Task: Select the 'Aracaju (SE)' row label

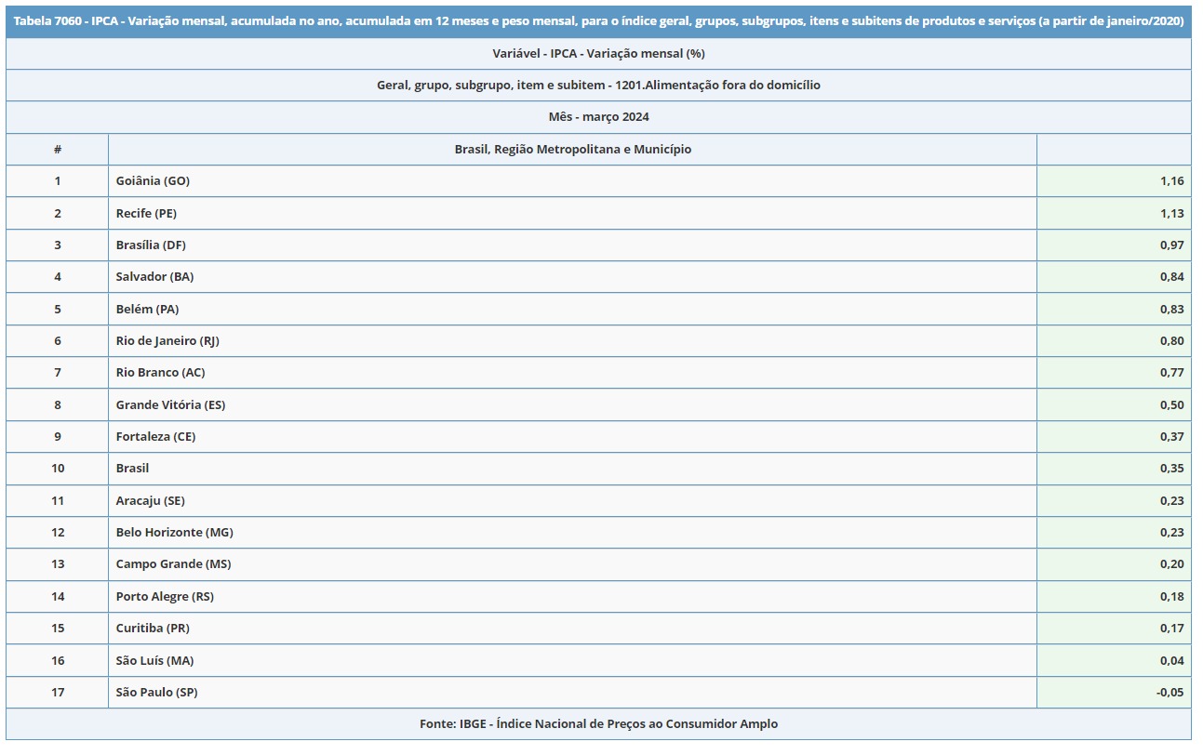Action: click(x=150, y=500)
